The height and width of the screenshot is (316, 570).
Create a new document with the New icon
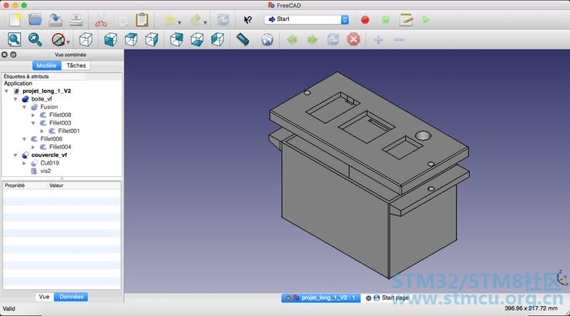point(15,19)
